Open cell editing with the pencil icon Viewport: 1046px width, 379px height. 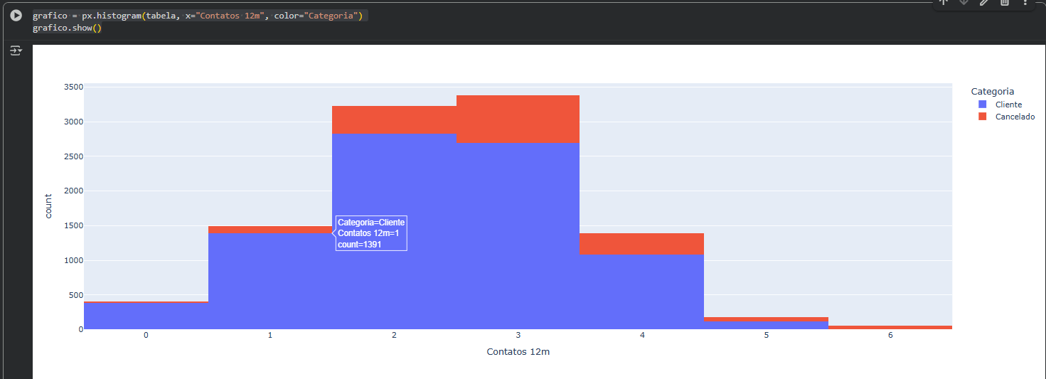[x=984, y=3]
